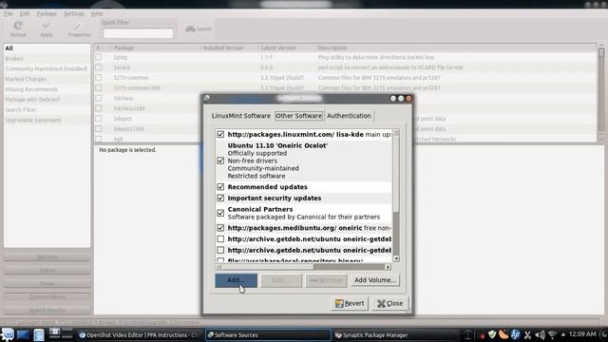Click the wireless network tray icon
The width and height of the screenshot is (608, 342).
pos(552,334)
